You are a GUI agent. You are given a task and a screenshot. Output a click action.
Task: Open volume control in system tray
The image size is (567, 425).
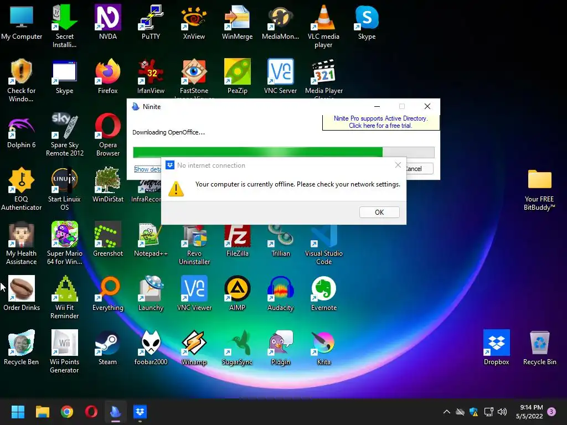502,412
